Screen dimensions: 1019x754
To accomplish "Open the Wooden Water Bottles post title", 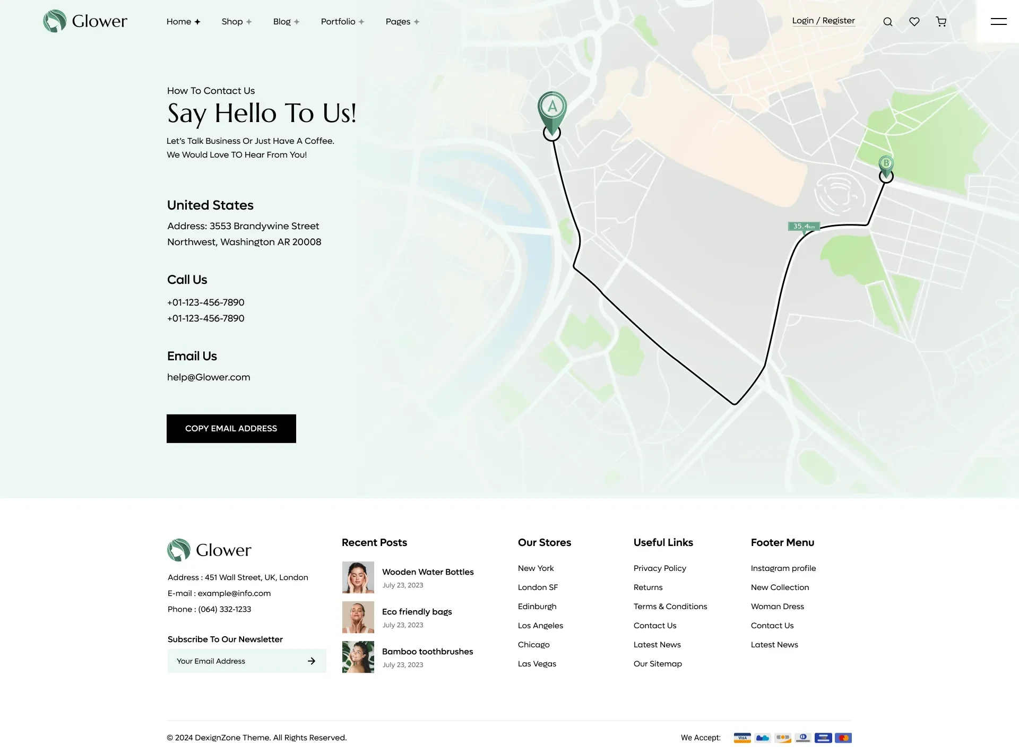I will 428,572.
